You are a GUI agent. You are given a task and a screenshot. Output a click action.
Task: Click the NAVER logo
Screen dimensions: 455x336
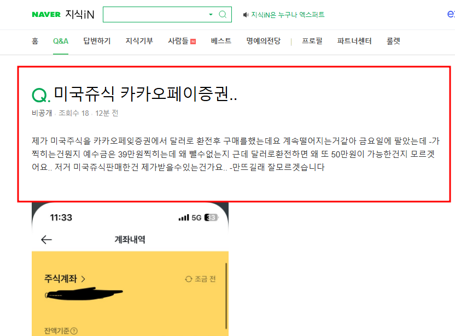coord(46,15)
